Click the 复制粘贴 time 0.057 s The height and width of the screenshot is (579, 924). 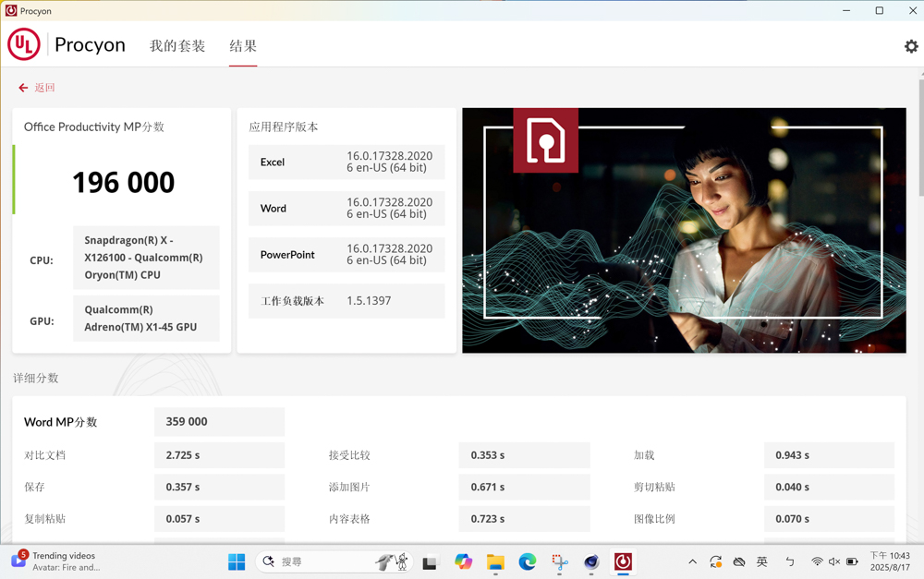tap(219, 519)
